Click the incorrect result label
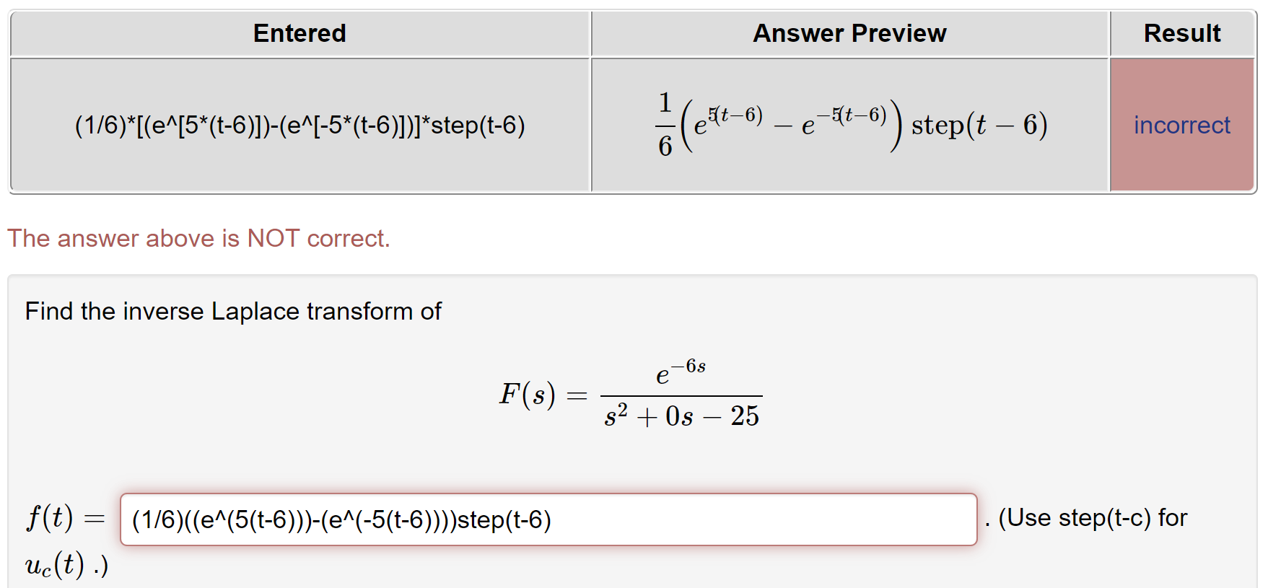This screenshot has width=1268, height=588. click(x=1181, y=125)
